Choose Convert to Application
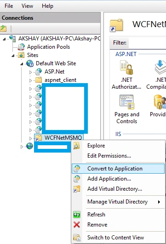This screenshot has width=166, height=244. 118,169
